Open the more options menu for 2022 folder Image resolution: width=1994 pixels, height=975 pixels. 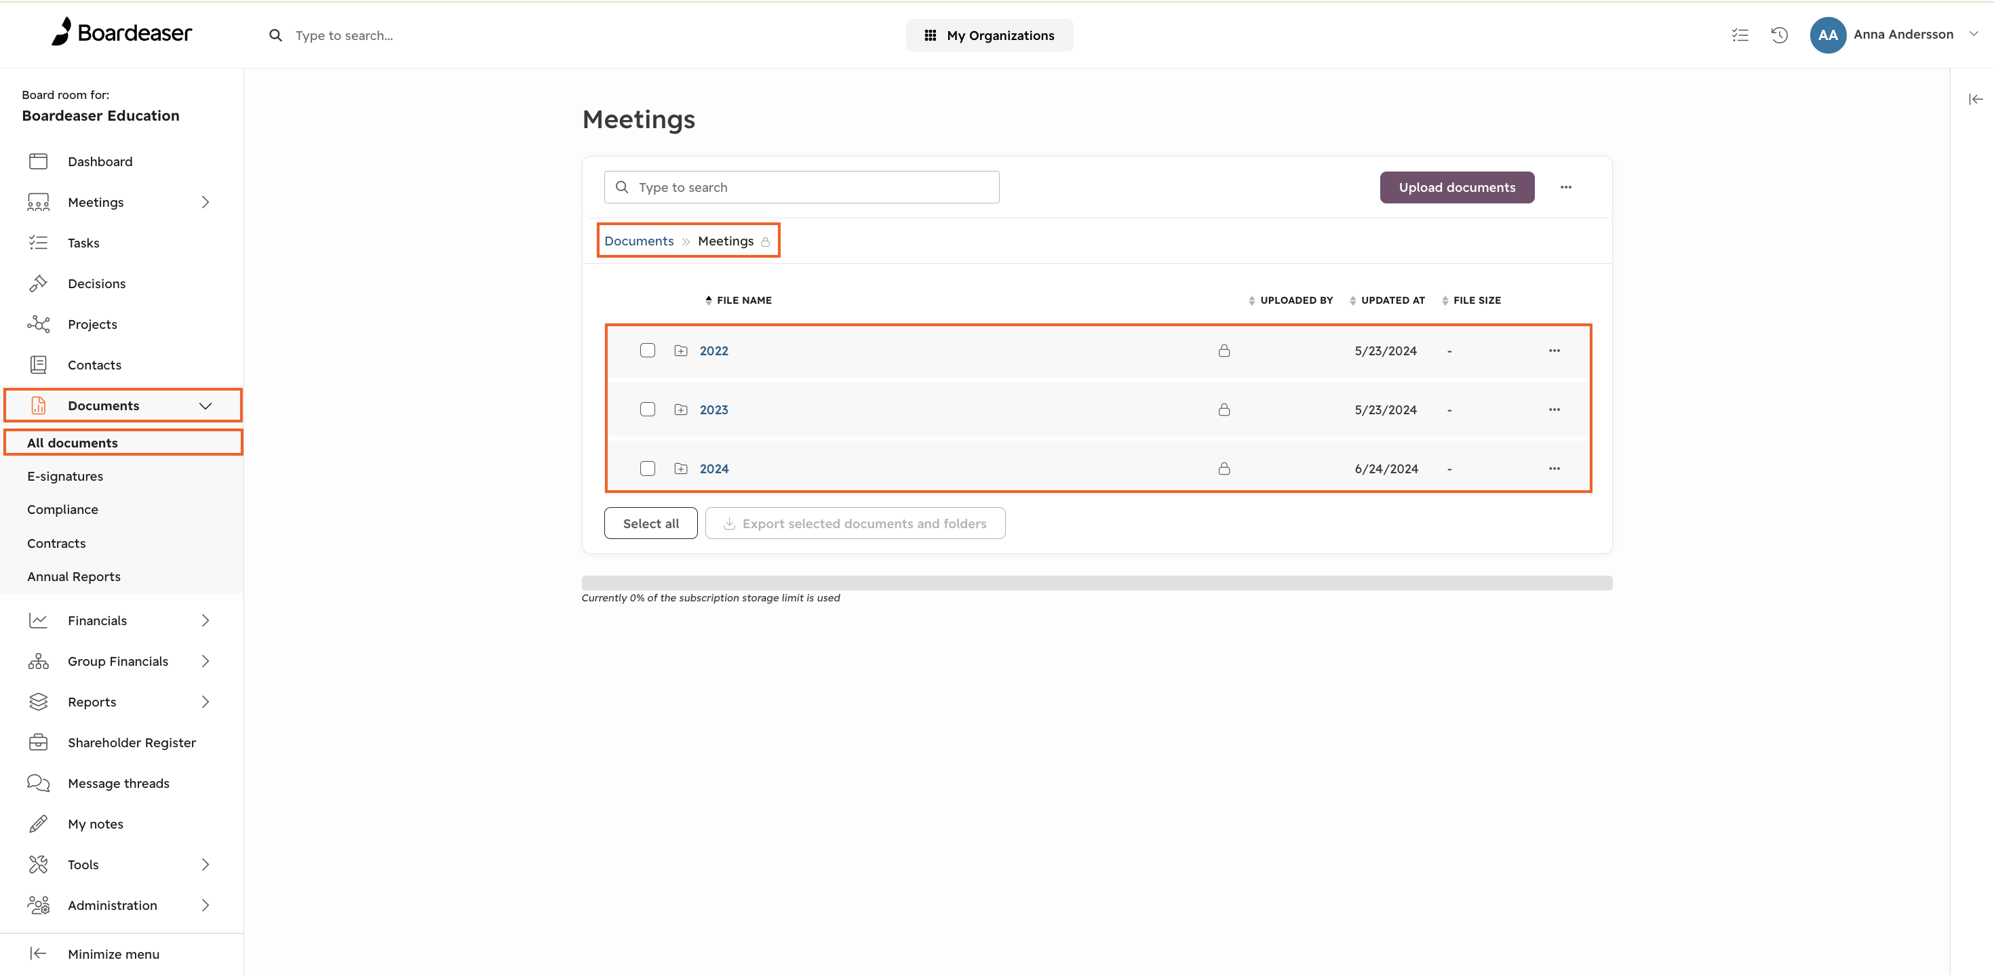point(1554,351)
